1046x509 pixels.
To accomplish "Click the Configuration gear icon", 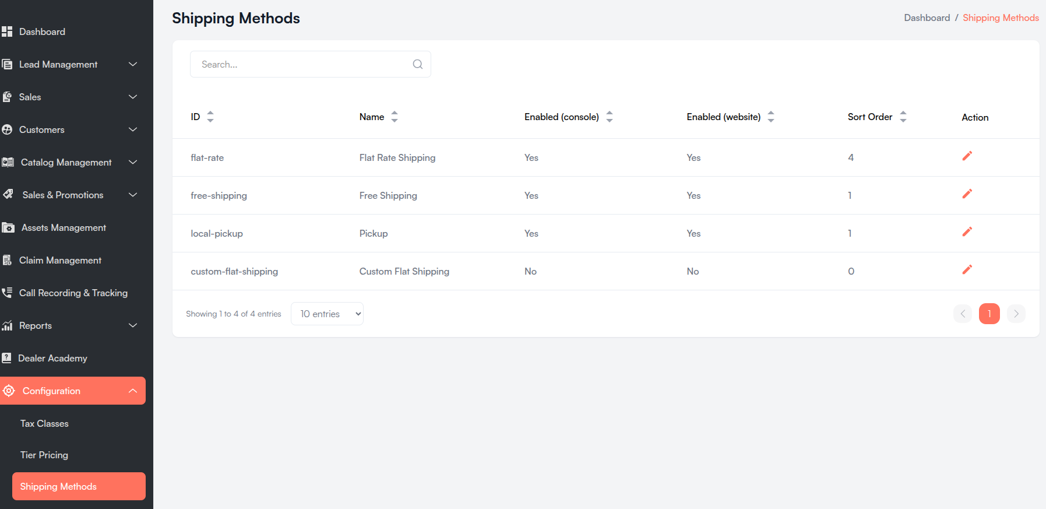I will coord(9,391).
